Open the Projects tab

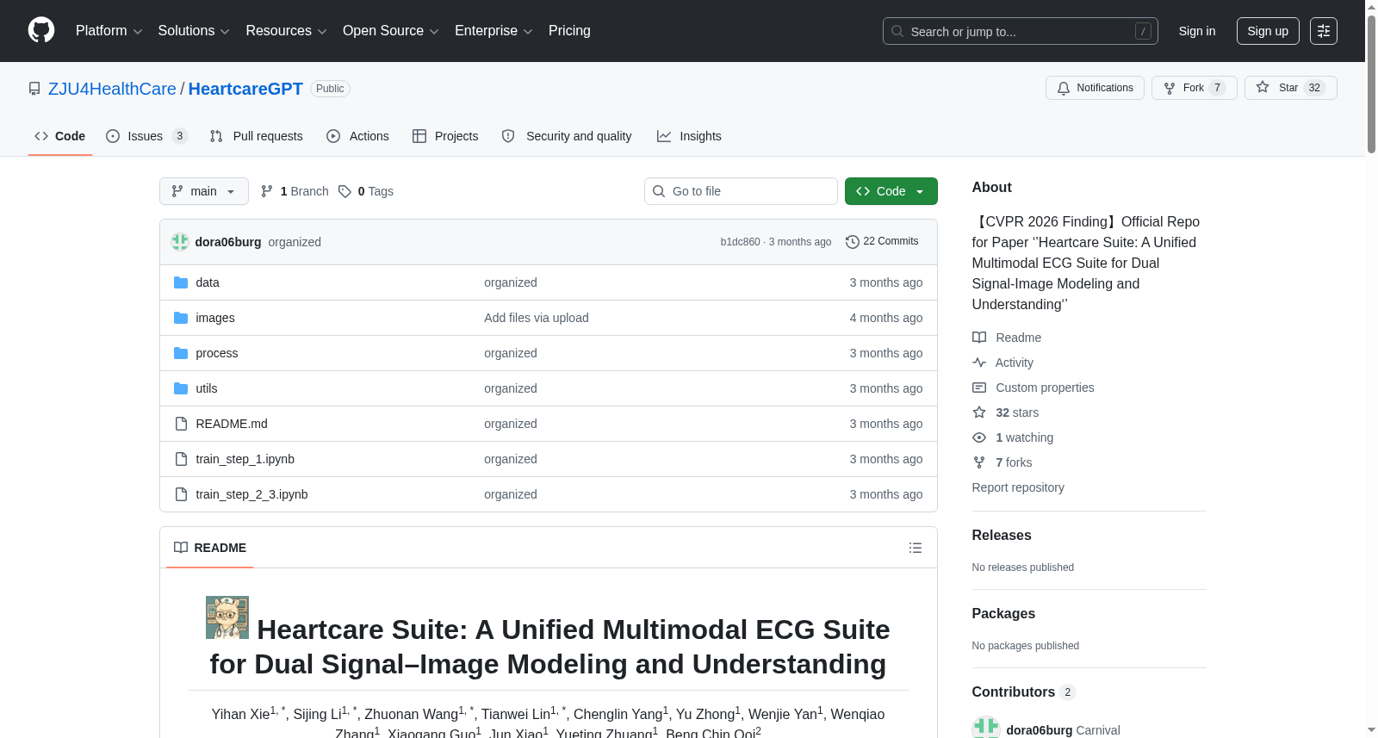(x=445, y=136)
